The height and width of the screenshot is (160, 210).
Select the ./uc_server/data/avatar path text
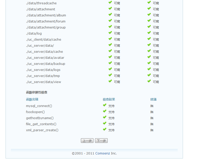click(x=45, y=58)
